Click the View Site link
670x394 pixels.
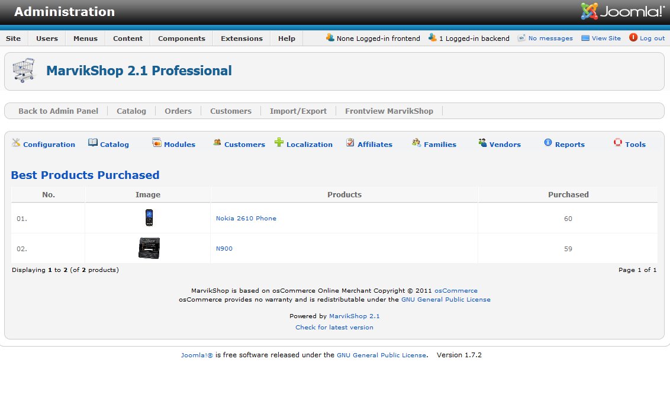pos(606,39)
